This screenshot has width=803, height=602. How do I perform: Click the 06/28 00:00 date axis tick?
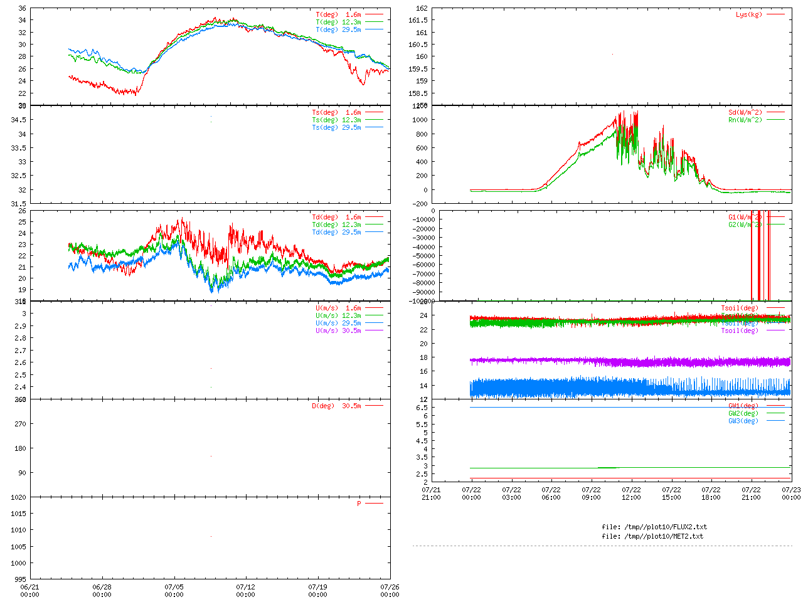pos(102,591)
